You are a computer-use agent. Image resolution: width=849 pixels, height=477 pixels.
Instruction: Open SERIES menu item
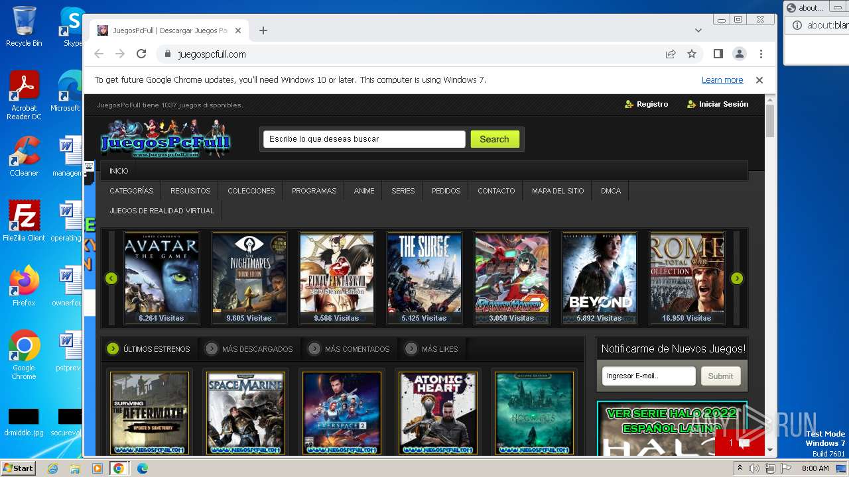(403, 191)
